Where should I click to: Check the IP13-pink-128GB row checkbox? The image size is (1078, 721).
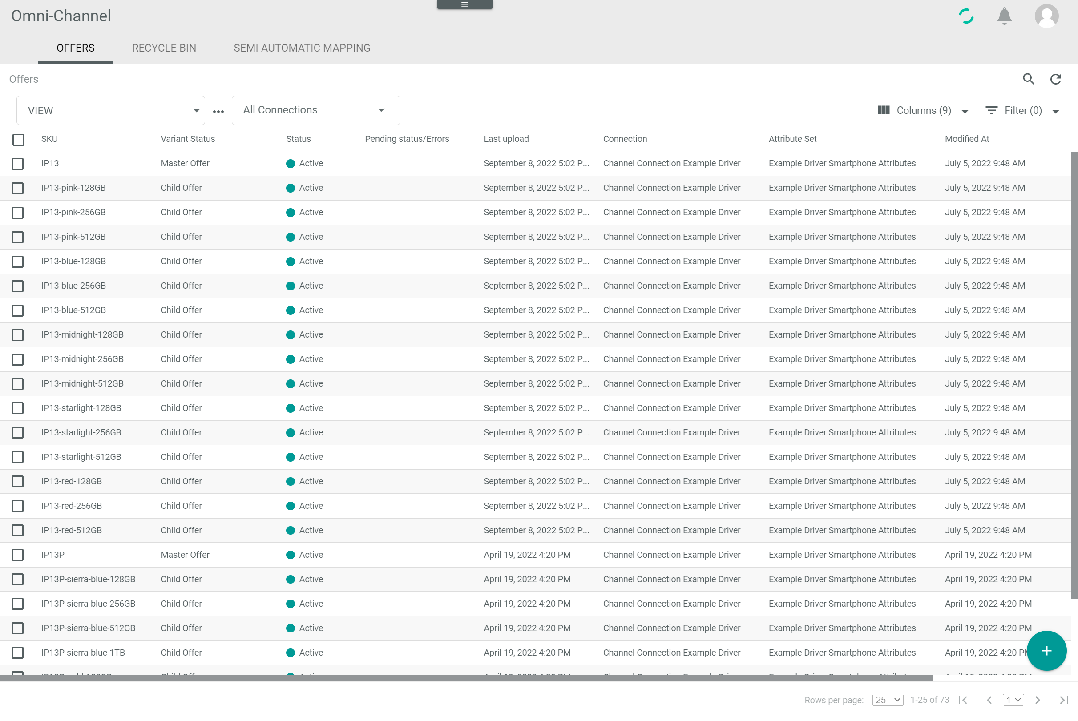click(x=17, y=188)
